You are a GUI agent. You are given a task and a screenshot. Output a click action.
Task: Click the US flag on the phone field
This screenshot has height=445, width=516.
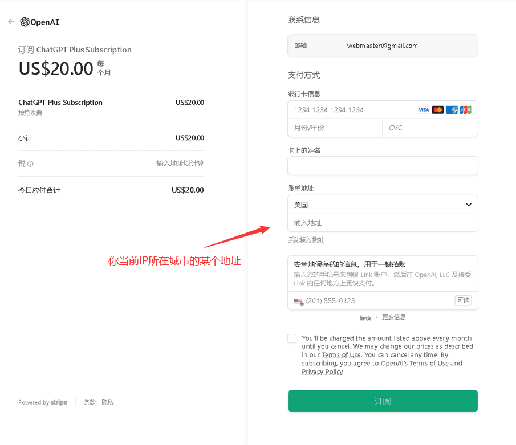(x=297, y=300)
